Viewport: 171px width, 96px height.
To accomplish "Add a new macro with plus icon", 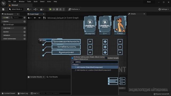I will (x=25, y=32).
